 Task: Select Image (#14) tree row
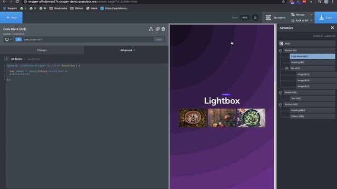click(316, 80)
